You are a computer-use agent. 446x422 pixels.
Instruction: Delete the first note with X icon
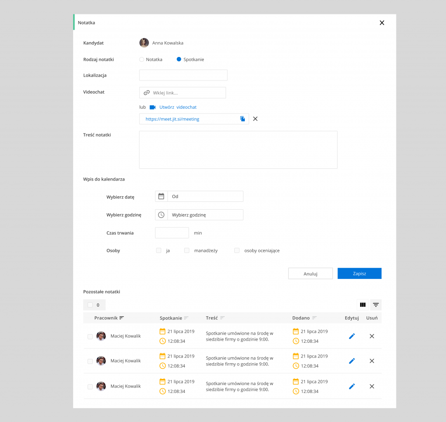pyautogui.click(x=372, y=336)
